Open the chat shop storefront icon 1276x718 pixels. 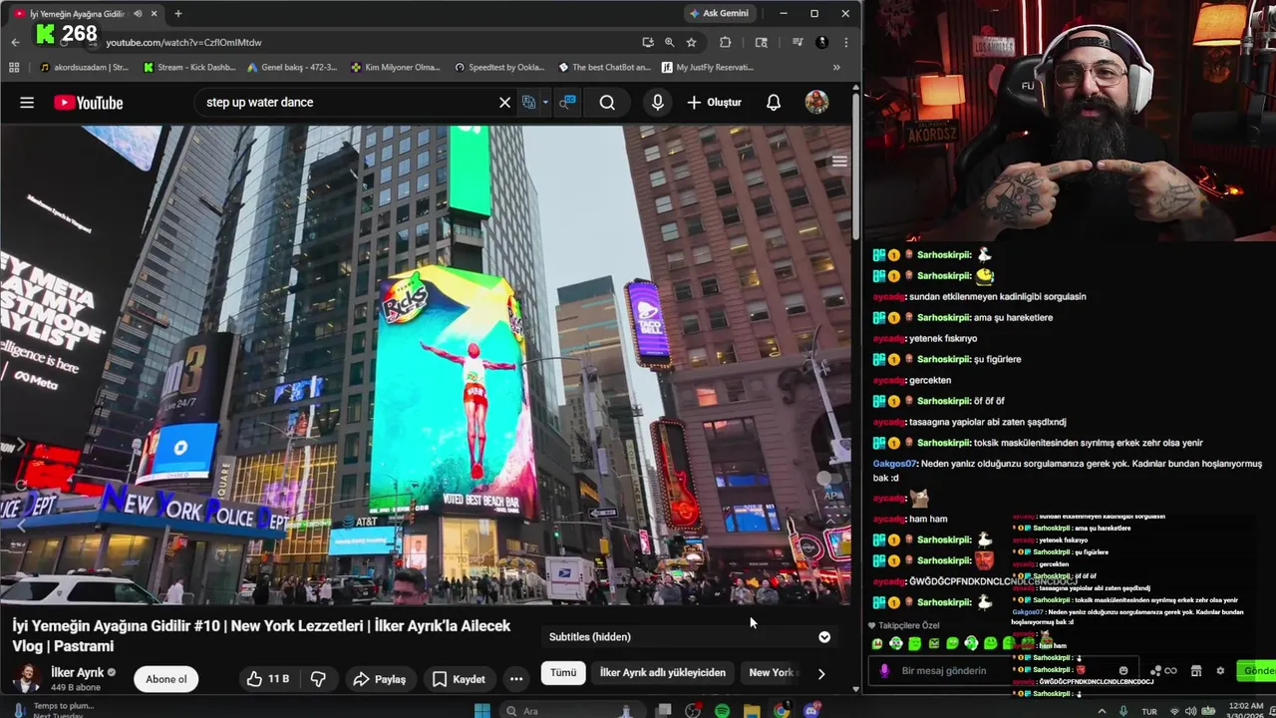pos(1196,671)
